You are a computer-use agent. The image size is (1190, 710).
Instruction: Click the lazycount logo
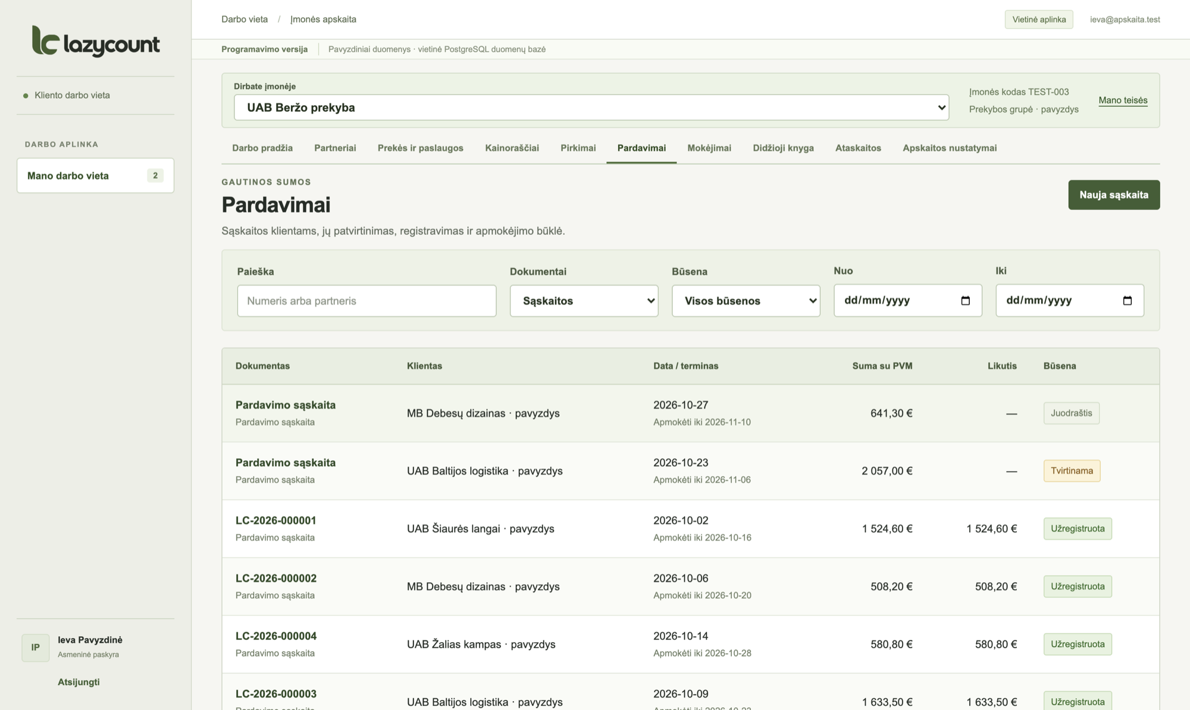point(96,42)
